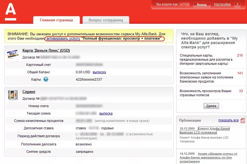This screenshot has height=164, width=247.
Task: Open выписка for the card balance
Action: (x=99, y=72)
